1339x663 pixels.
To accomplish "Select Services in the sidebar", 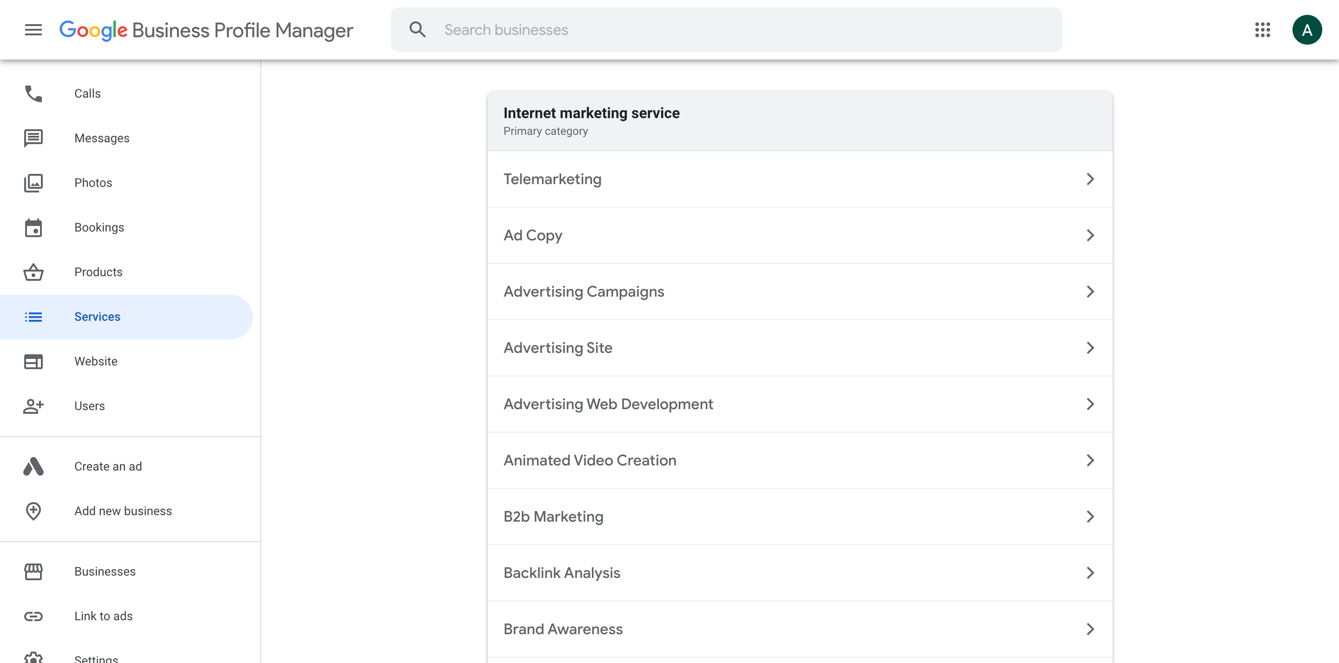I will pyautogui.click(x=97, y=317).
